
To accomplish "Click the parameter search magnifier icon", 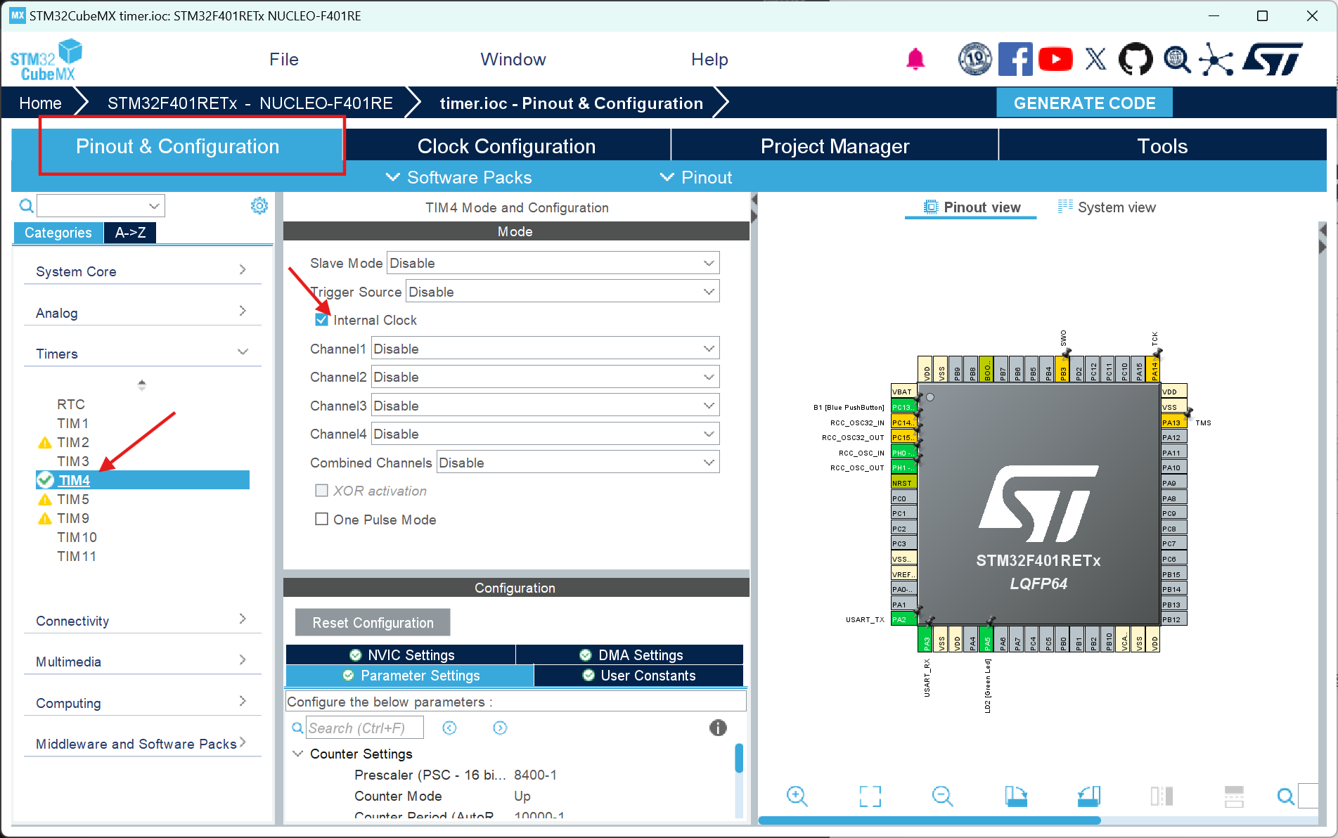I will [x=297, y=728].
